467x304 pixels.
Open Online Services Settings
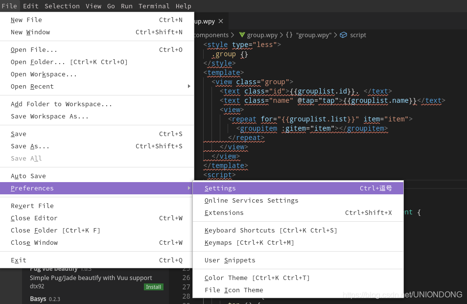(298, 200)
